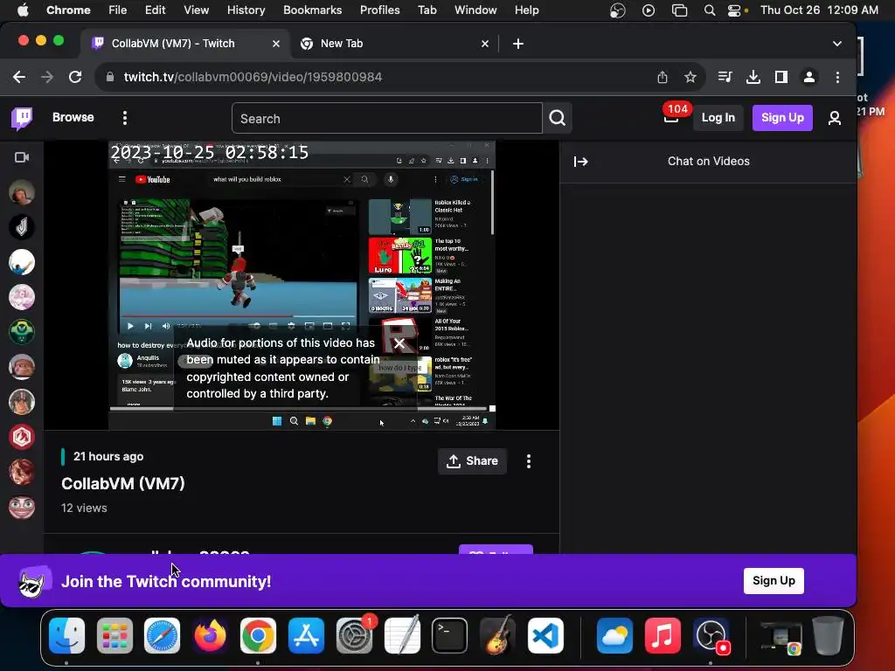The image size is (895, 671).
Task: Click the Share button
Action: pyautogui.click(x=472, y=461)
